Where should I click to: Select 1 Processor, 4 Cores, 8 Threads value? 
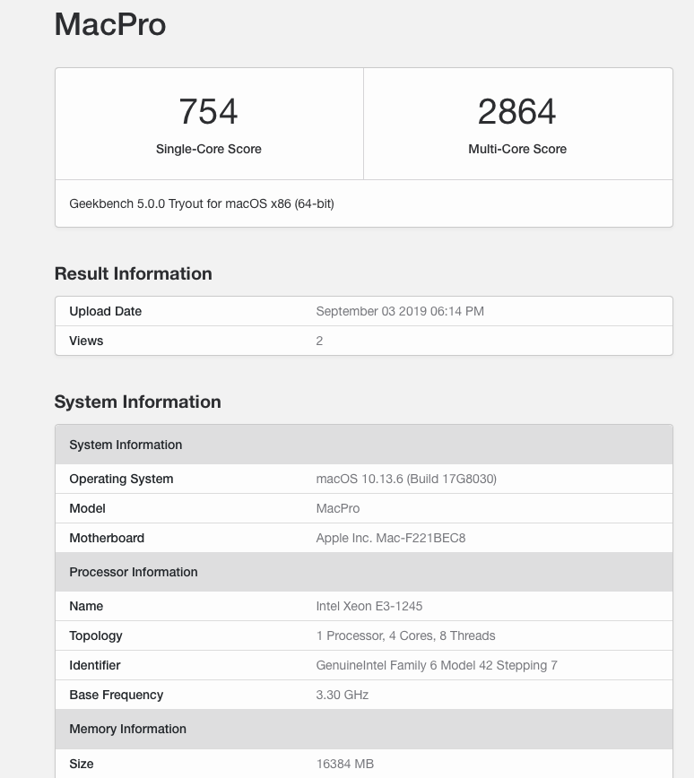tap(405, 636)
